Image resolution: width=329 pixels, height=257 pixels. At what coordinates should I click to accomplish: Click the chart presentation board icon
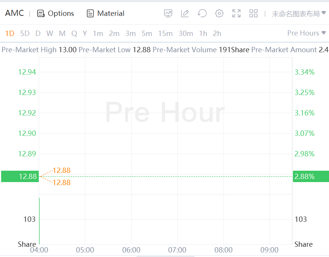168,14
